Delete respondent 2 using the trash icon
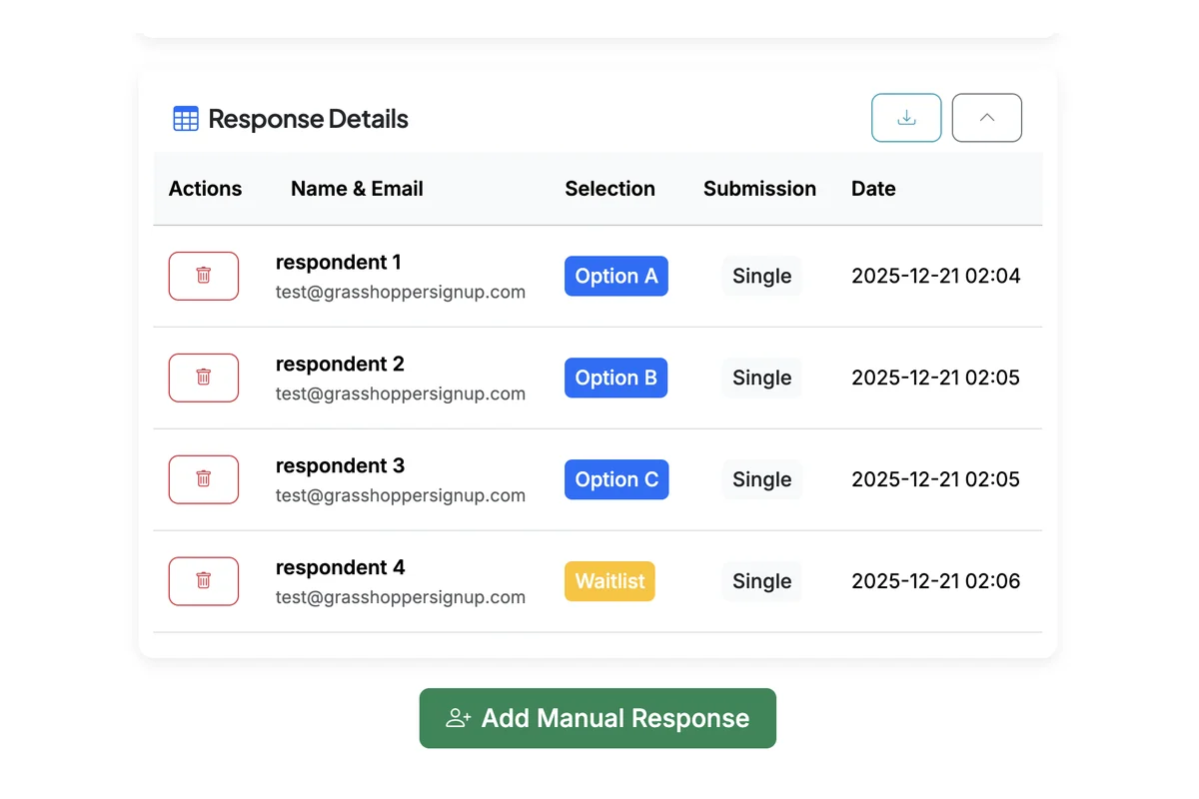 click(204, 378)
